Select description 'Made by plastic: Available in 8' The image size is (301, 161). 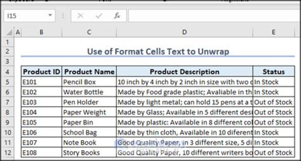point(185,122)
